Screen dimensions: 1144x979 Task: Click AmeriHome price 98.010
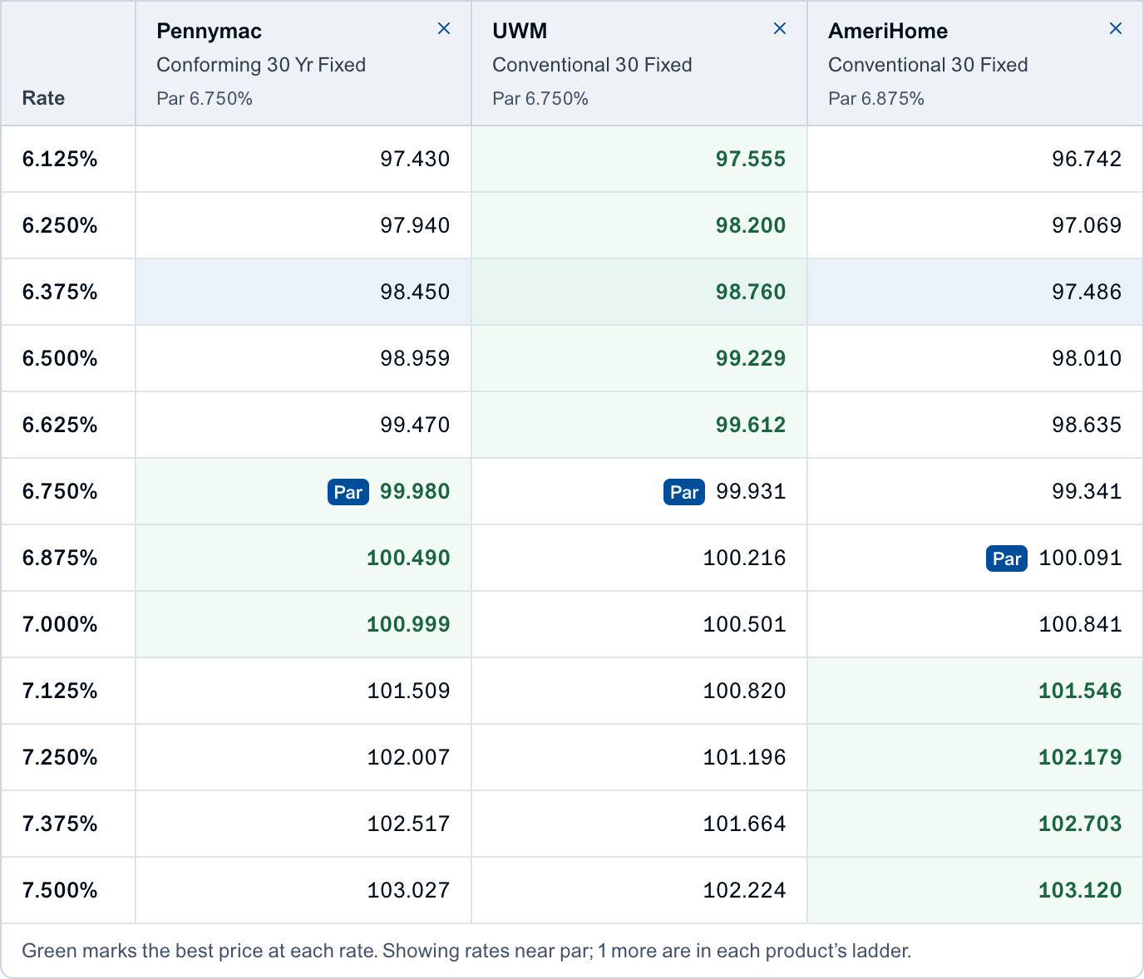point(1087,358)
